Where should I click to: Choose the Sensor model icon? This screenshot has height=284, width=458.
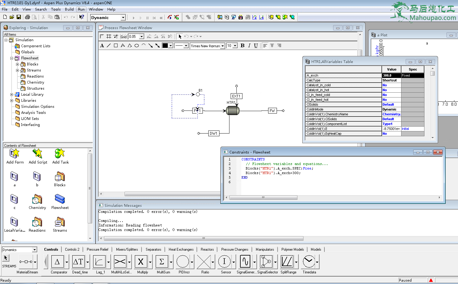pyautogui.click(x=224, y=262)
